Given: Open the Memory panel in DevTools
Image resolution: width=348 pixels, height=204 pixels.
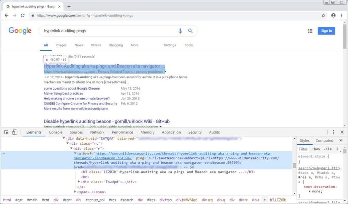Looking at the screenshot, I should point(147,132).
